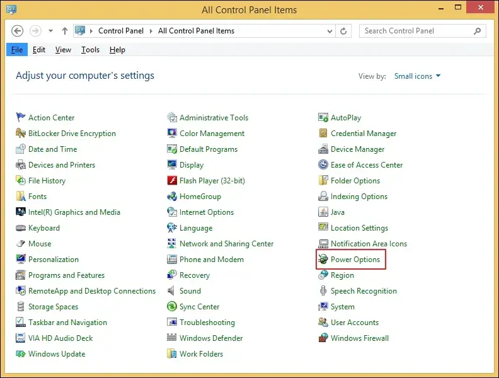The image size is (499, 378).
Task: Open the Recovery link
Action: click(195, 275)
